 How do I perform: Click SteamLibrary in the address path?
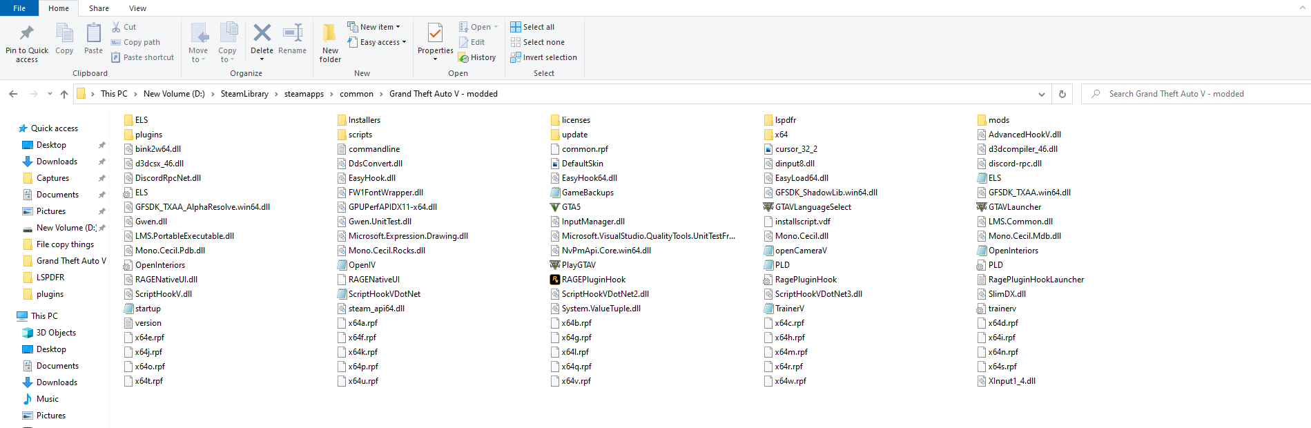[244, 94]
